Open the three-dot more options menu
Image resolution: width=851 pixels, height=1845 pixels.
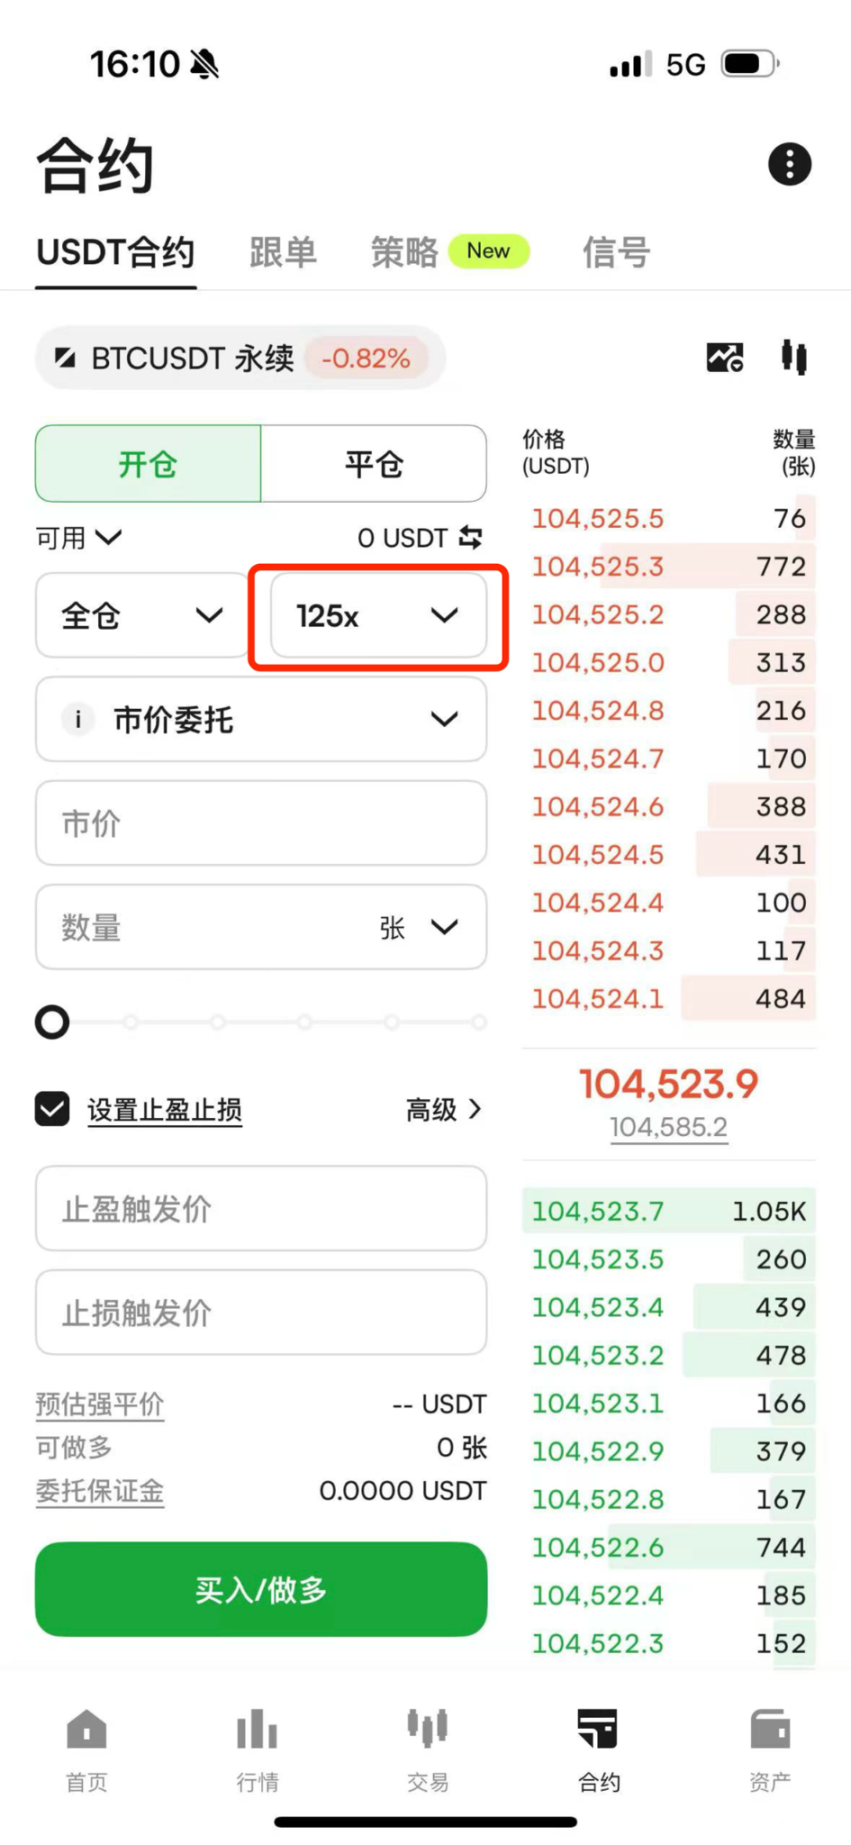pos(790,165)
